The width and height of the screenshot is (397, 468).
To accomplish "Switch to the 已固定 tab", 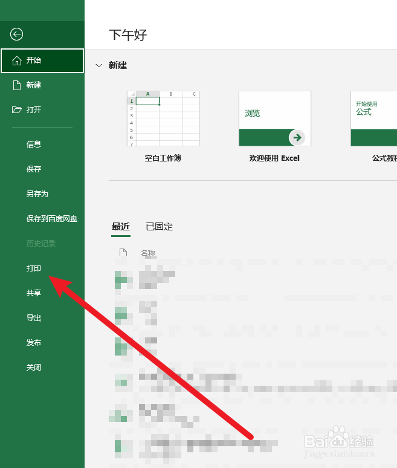I will click(x=160, y=227).
